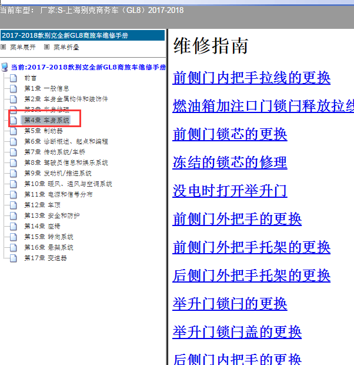The image size is (354, 365).
Task: Expand all menus with 菜单展开
Action: tap(23, 47)
